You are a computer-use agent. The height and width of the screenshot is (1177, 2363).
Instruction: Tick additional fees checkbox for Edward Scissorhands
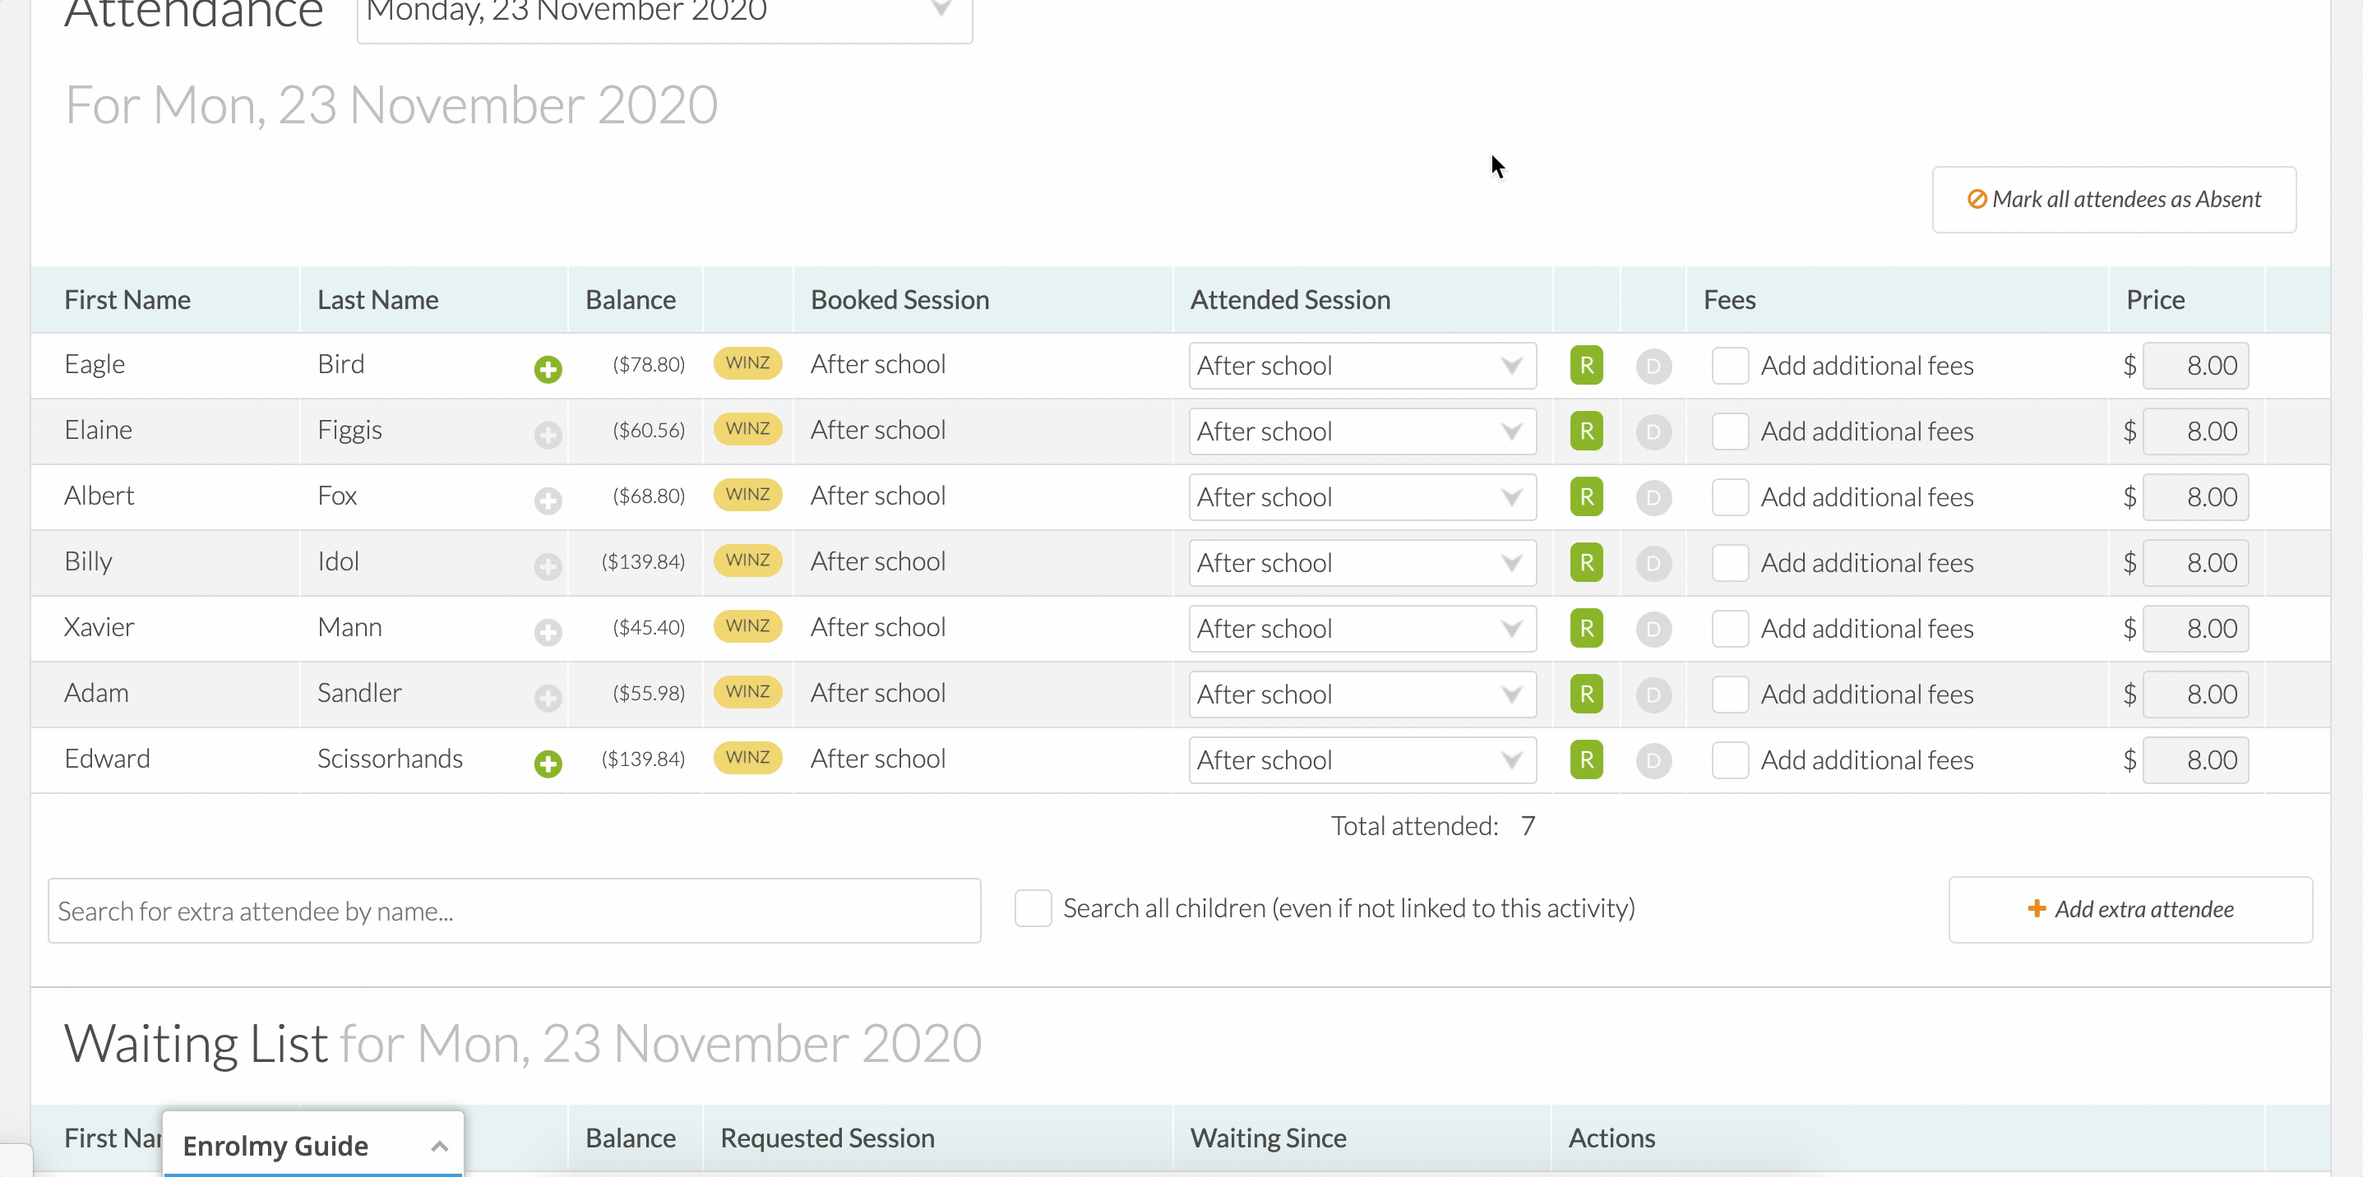(1730, 759)
